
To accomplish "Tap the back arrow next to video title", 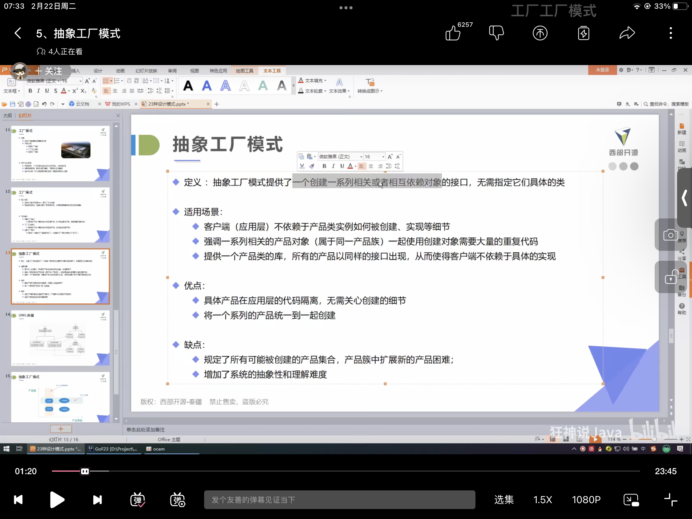I will click(18, 33).
